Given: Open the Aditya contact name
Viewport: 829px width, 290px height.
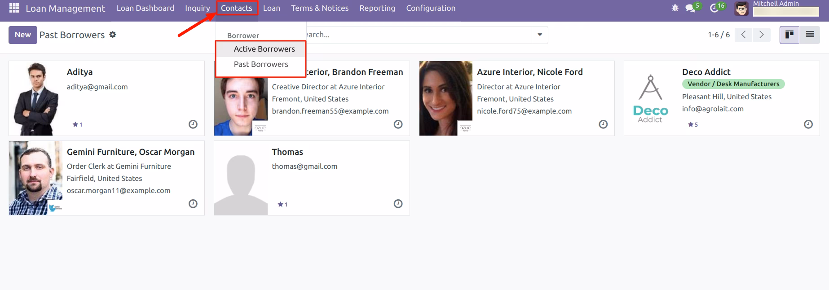Looking at the screenshot, I should [x=80, y=72].
